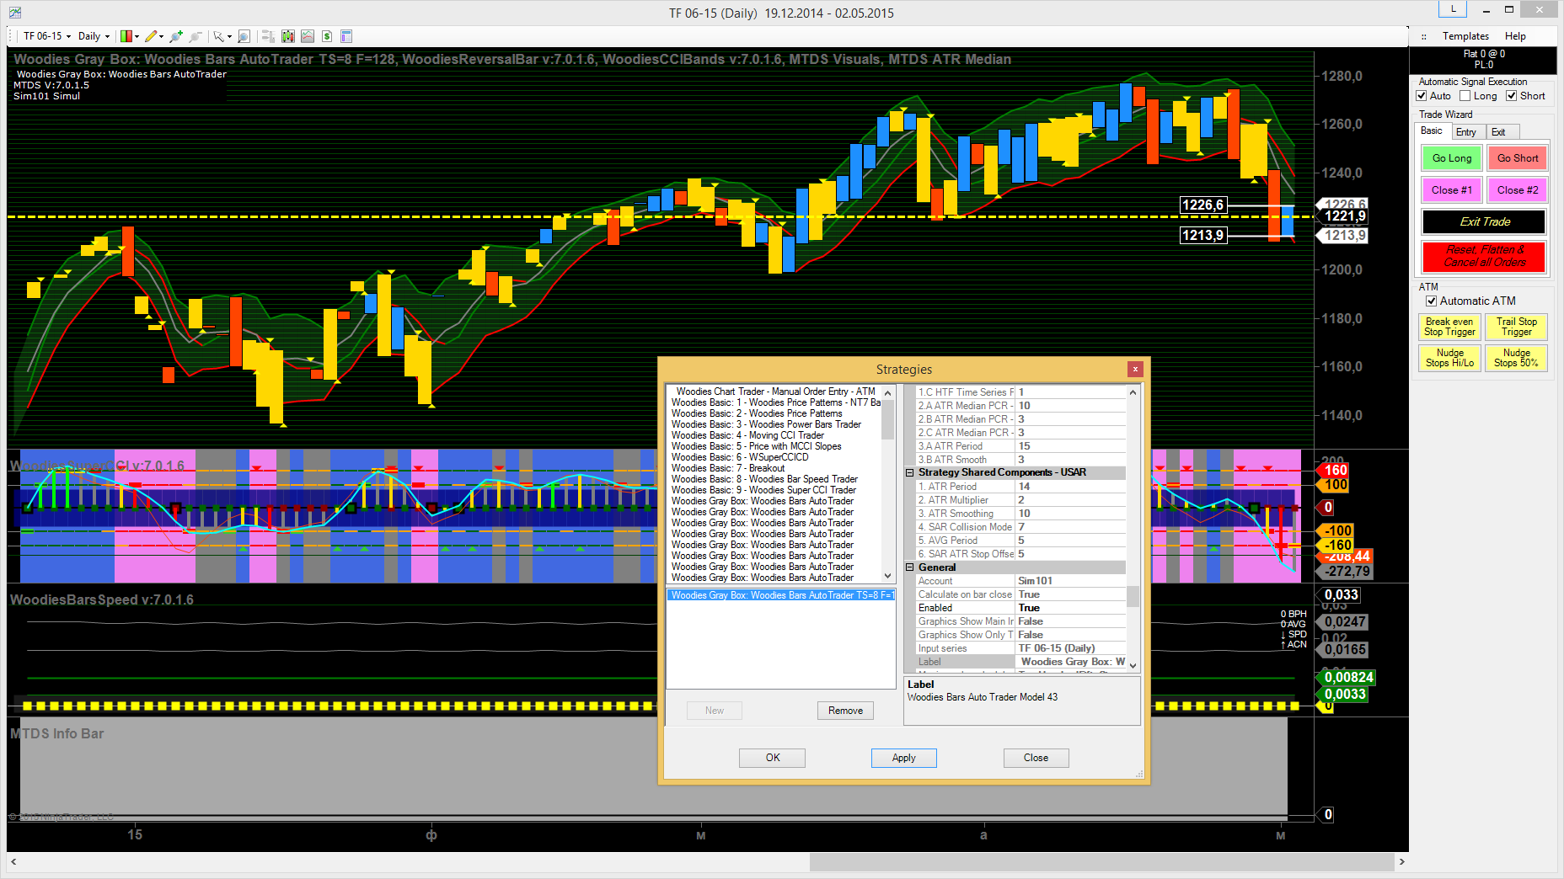Enable the Long signal checkbox
The width and height of the screenshot is (1564, 879).
click(1465, 96)
